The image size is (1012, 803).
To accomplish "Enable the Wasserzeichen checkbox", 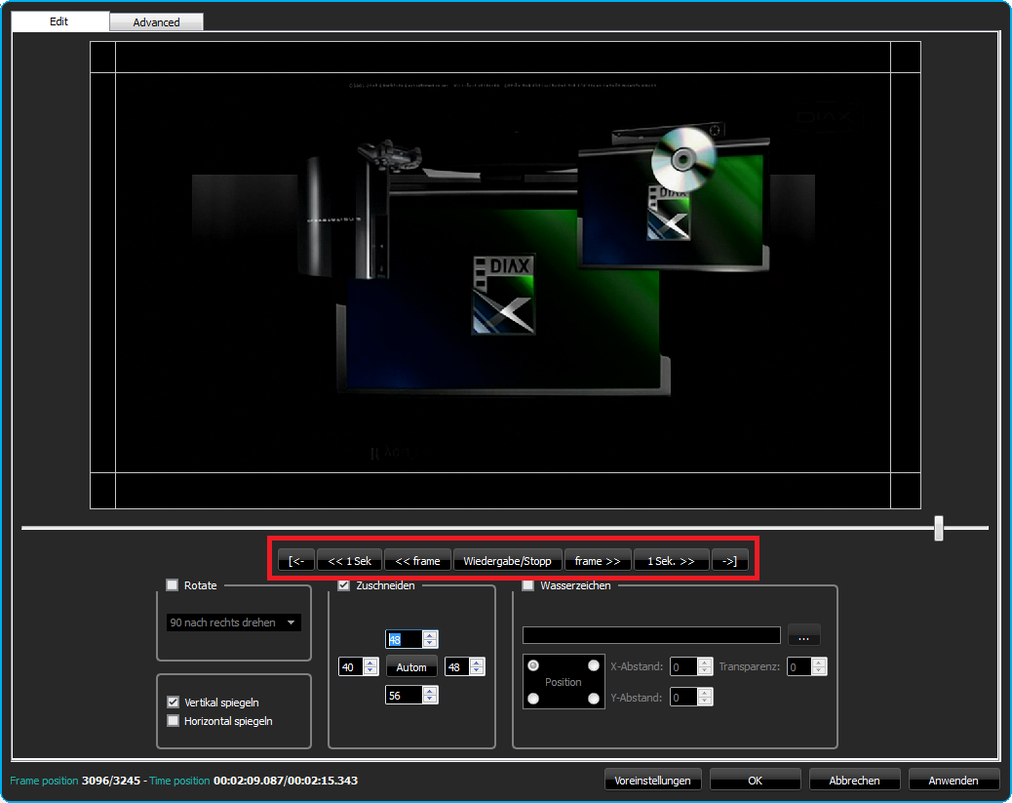I will 528,585.
